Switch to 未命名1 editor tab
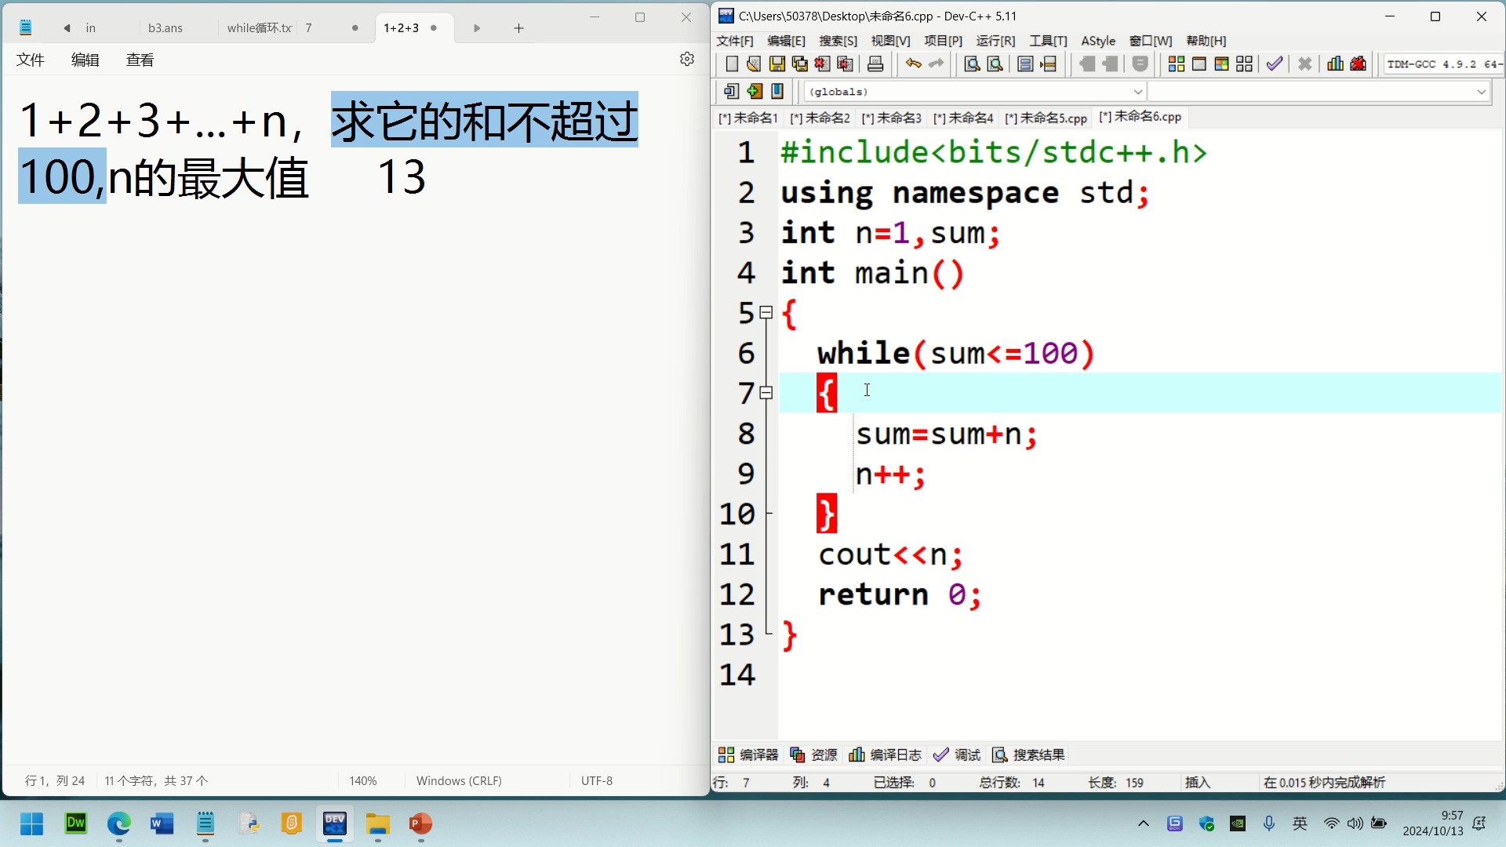 pos(748,118)
